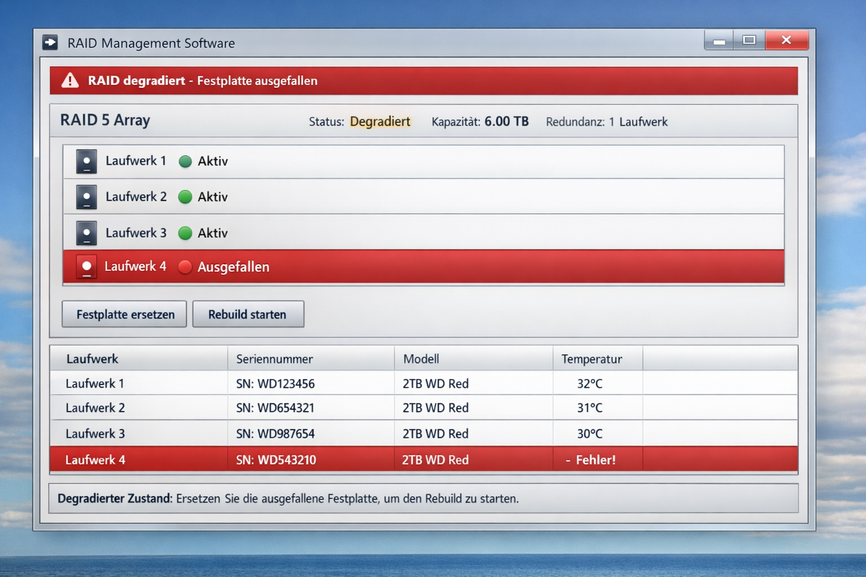Click the green Aktiv dot beside Laufwerk 2
Screen dimensions: 866x577
185,197
